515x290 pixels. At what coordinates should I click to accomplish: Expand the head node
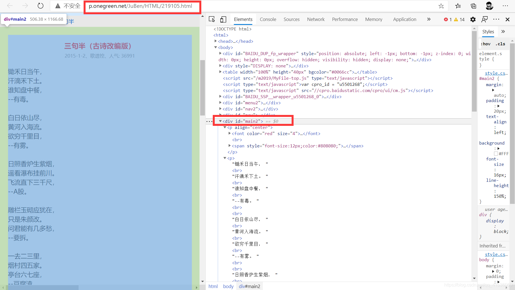216,41
